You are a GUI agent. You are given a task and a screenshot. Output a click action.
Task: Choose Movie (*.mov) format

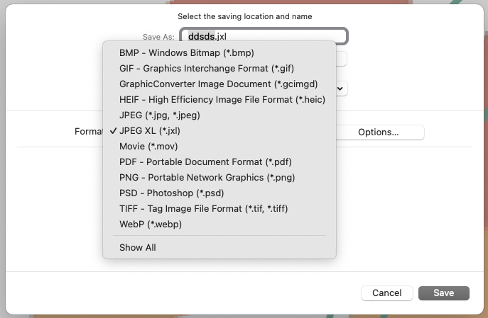pyautogui.click(x=148, y=146)
